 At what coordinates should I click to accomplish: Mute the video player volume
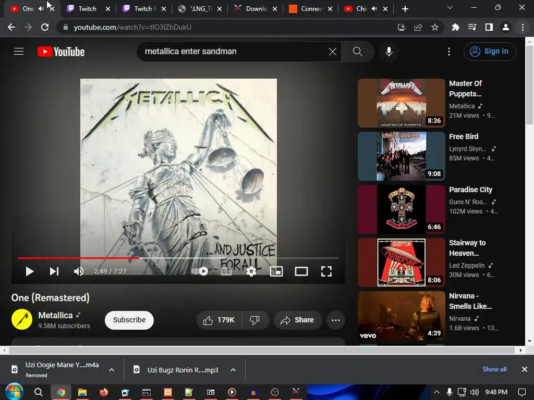click(79, 271)
